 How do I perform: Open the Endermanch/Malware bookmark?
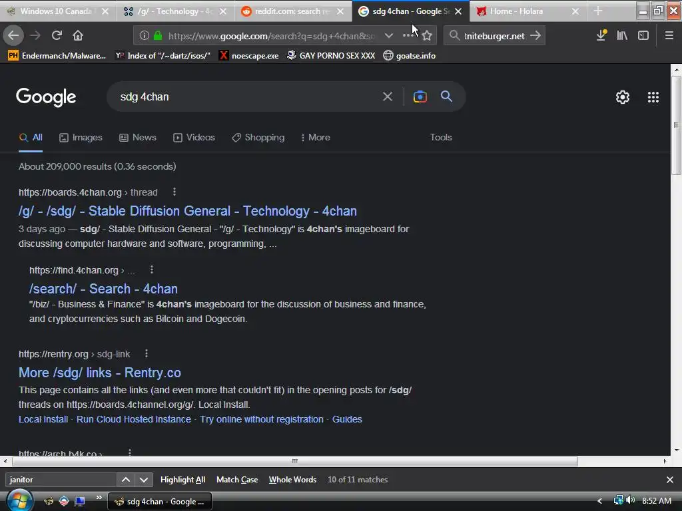(57, 56)
